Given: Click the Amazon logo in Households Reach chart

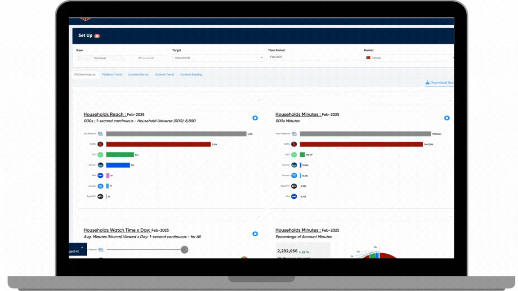Looking at the screenshot, I should coord(100,186).
